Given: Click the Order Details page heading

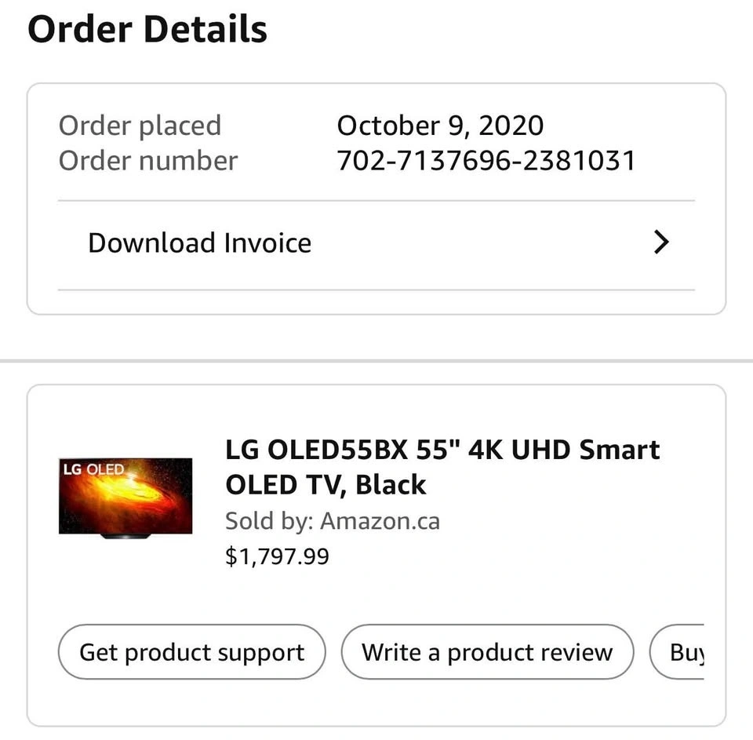Looking at the screenshot, I should tap(147, 30).
